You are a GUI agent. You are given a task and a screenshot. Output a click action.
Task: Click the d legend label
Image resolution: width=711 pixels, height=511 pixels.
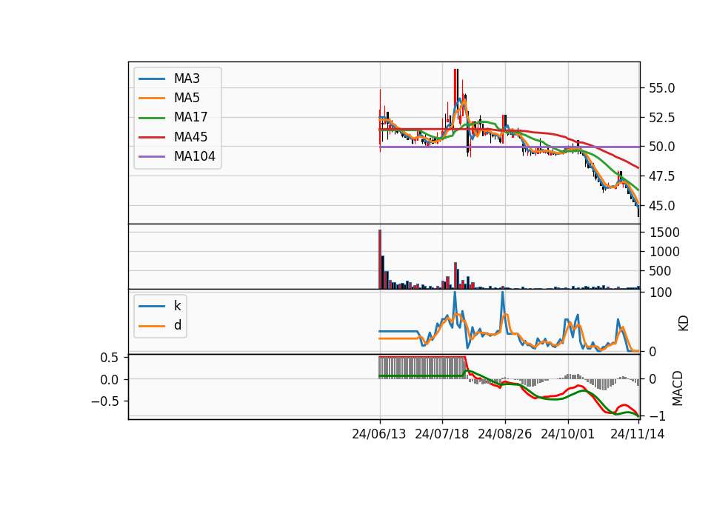tap(177, 325)
